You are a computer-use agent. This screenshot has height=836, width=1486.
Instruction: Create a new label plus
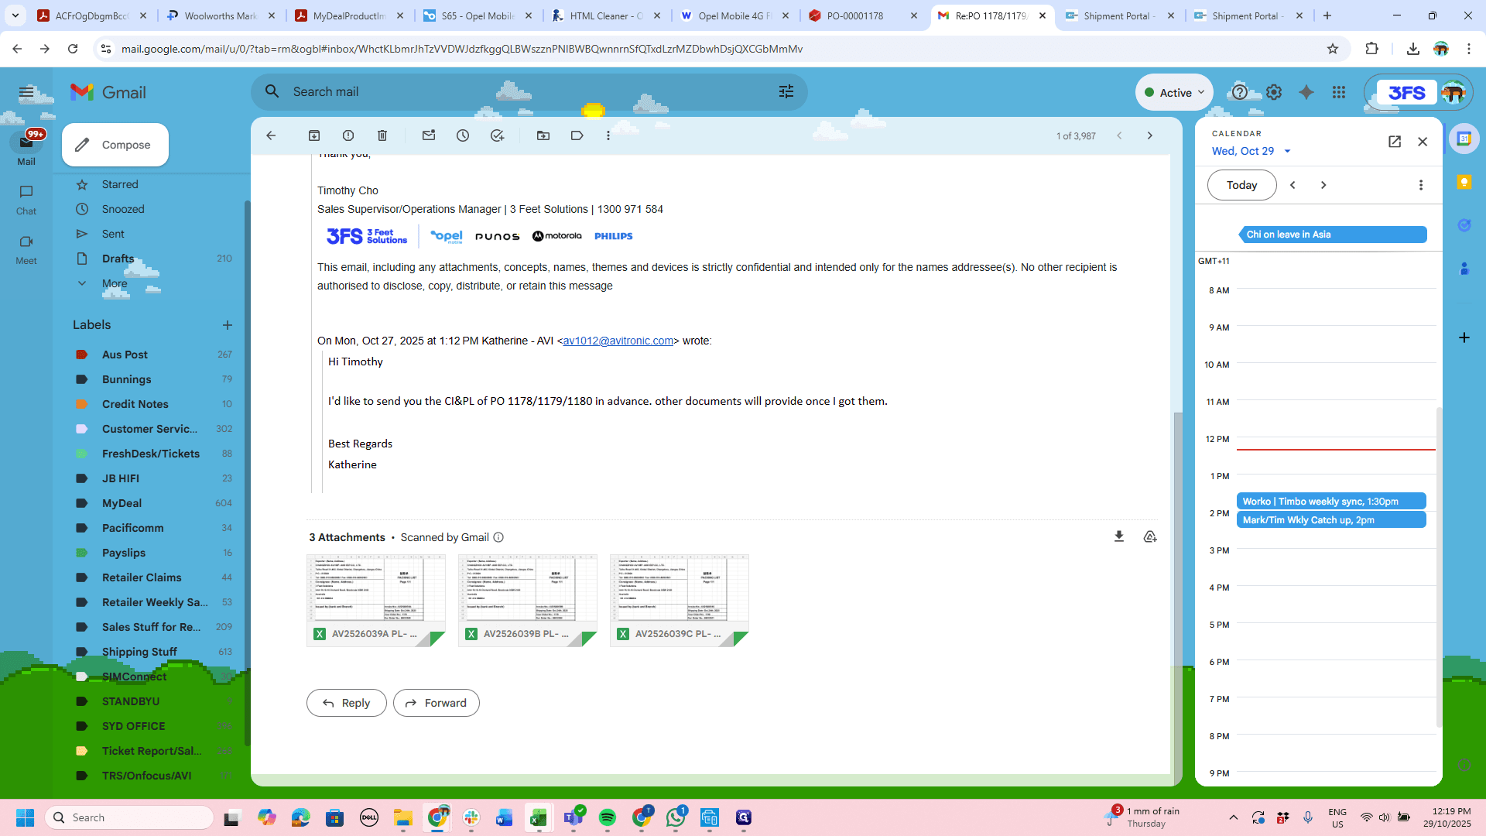tap(228, 325)
